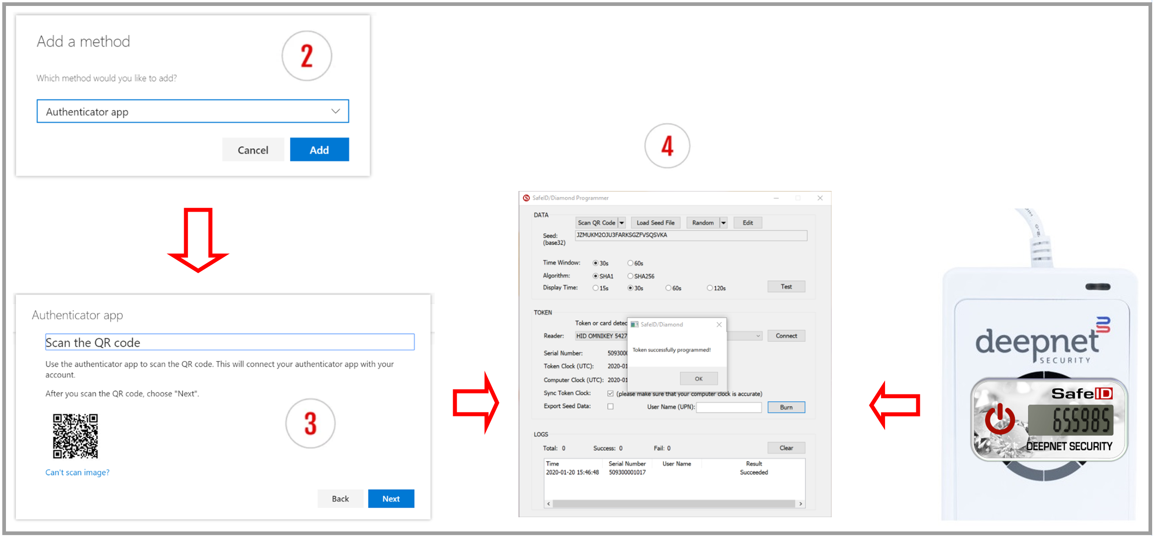The height and width of the screenshot is (536, 1154).
Task: Uncheck Sync Token Clock
Action: [610, 394]
